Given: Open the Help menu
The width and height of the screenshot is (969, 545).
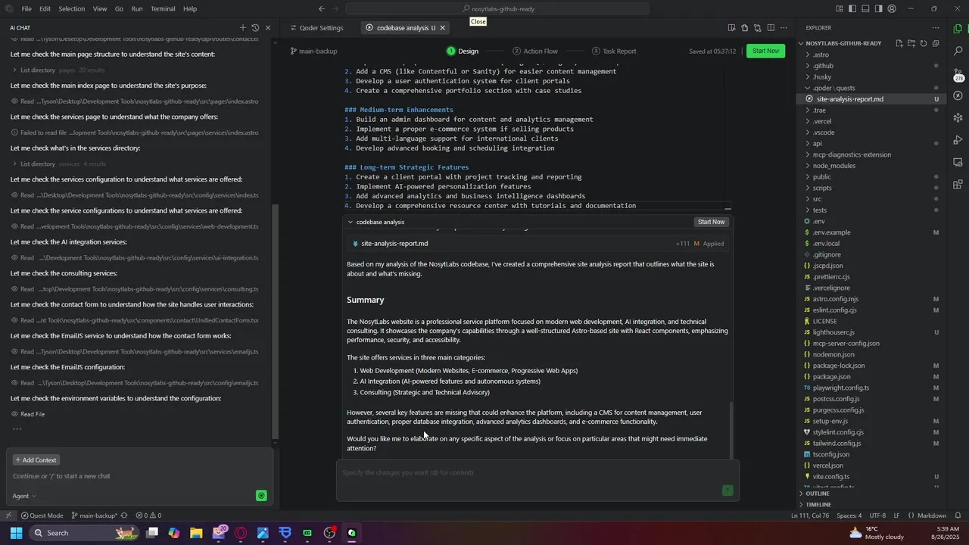Looking at the screenshot, I should (190, 9).
